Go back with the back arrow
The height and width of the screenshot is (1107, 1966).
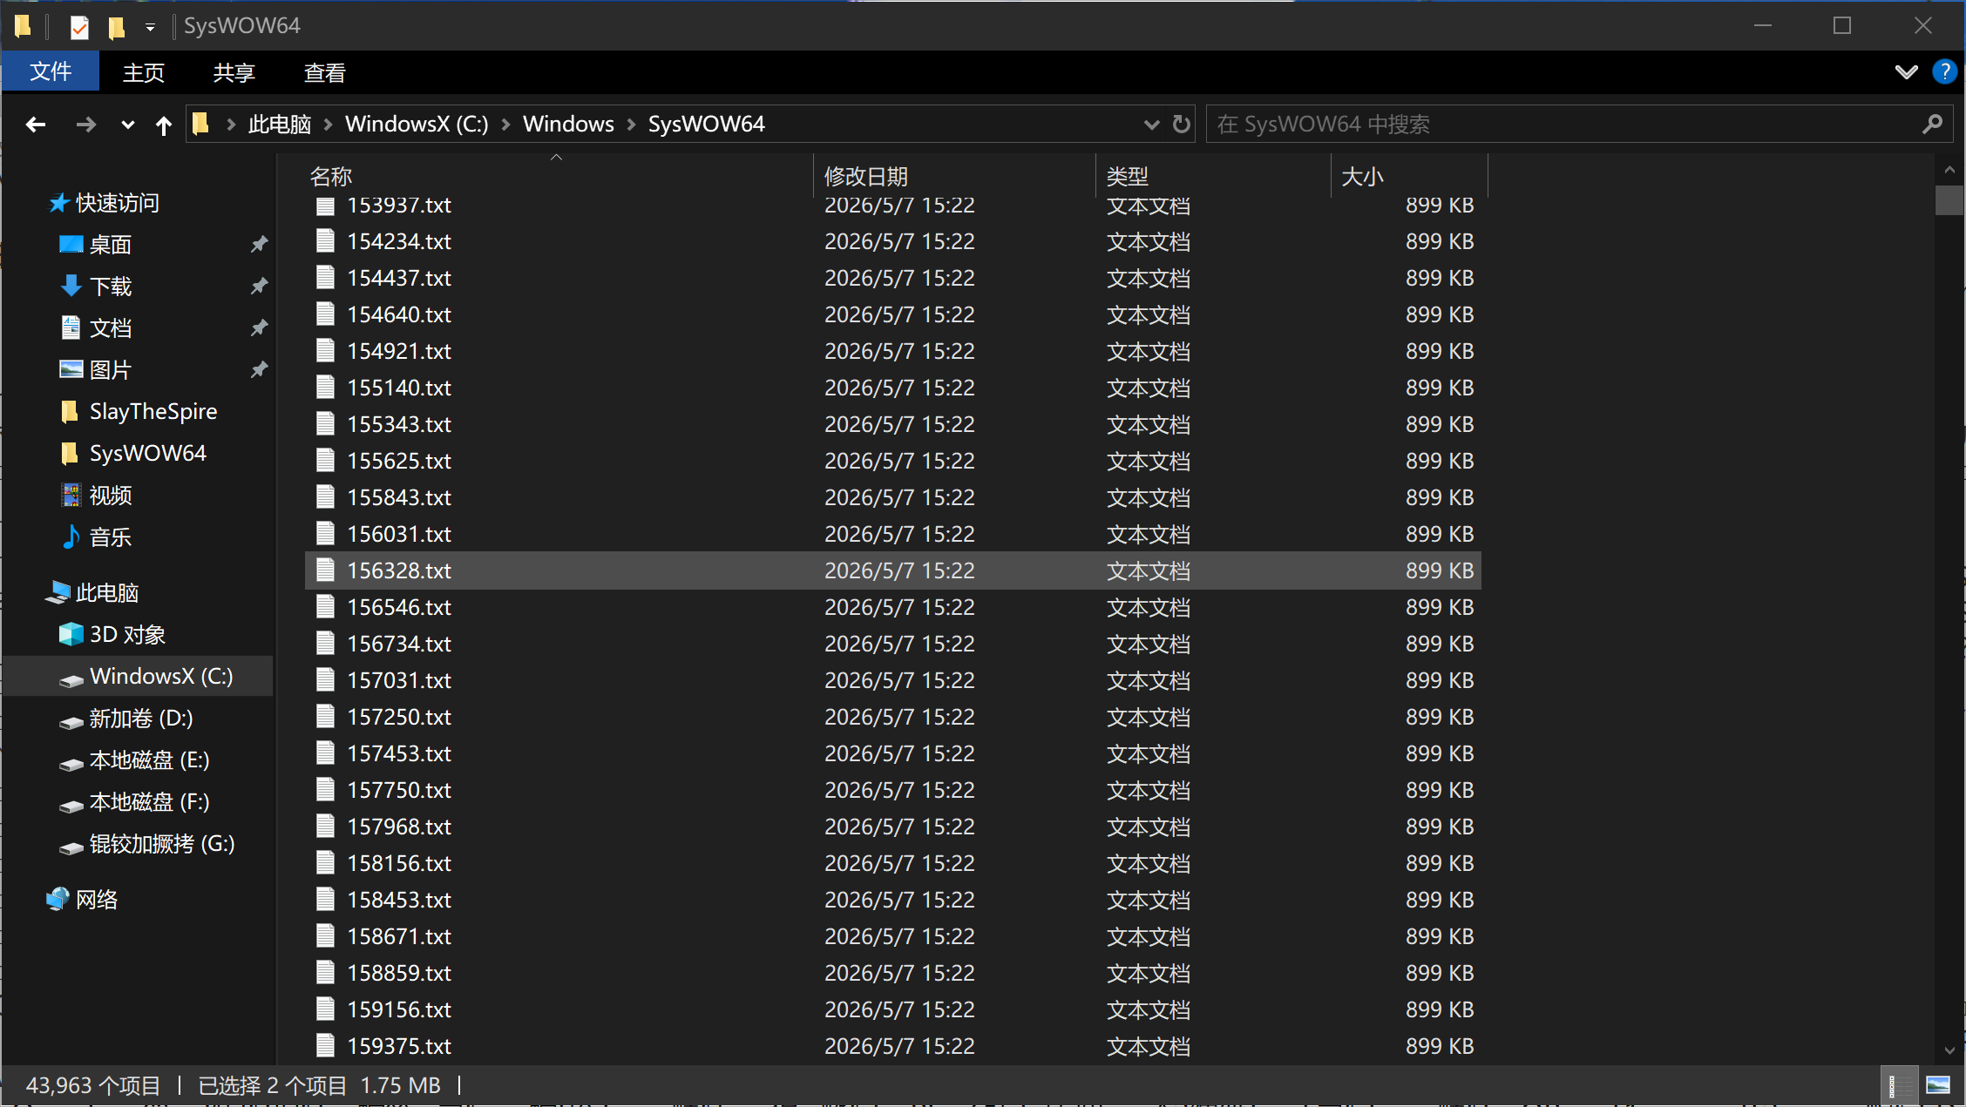36,125
